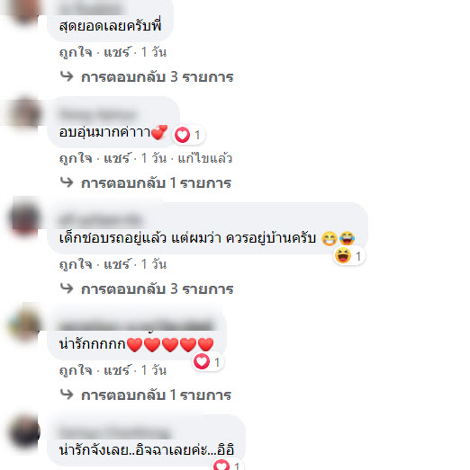Open profile picture of เด็กชอบรถ commenter
470x470 pixels.
(x=24, y=217)
